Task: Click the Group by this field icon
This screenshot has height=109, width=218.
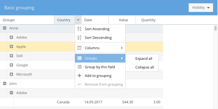Action: (x=79, y=67)
